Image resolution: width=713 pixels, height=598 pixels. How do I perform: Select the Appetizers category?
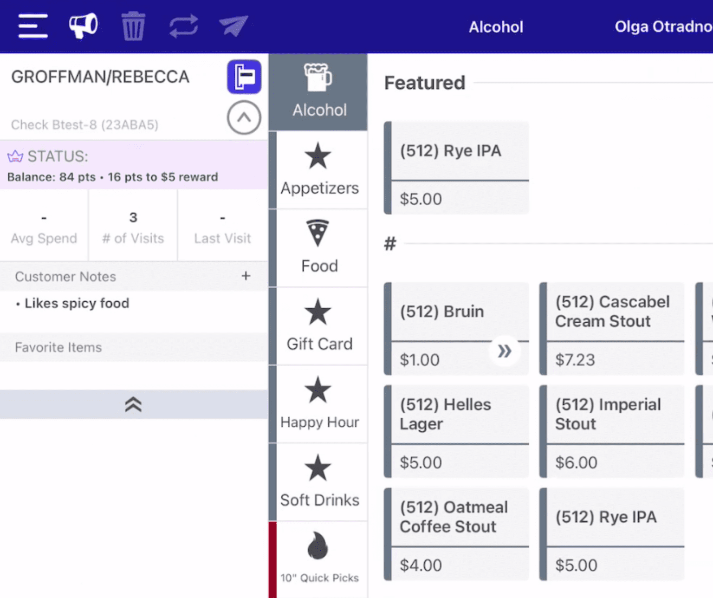[x=319, y=170]
